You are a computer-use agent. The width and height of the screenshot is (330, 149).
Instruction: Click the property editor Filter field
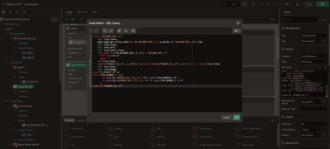click(299, 19)
